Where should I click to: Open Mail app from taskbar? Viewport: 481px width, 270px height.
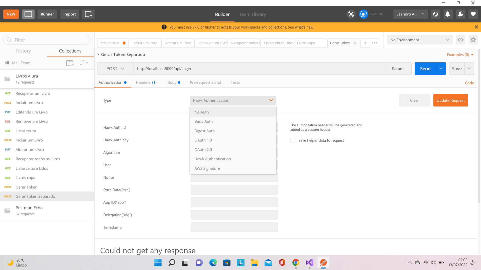(268, 263)
